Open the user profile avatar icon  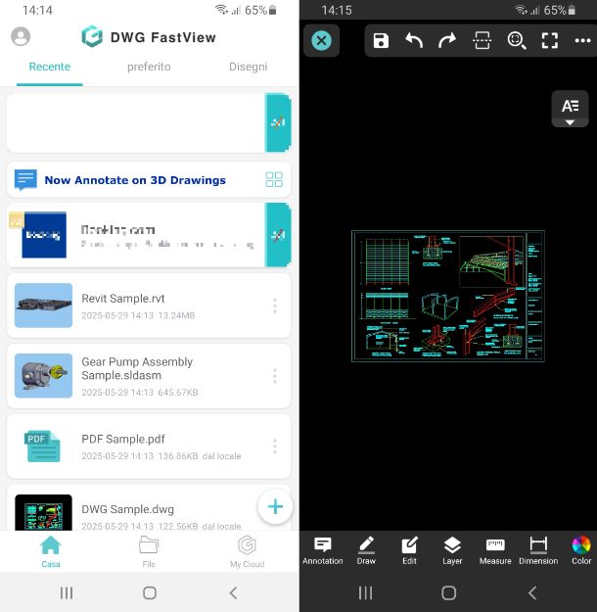point(21,36)
